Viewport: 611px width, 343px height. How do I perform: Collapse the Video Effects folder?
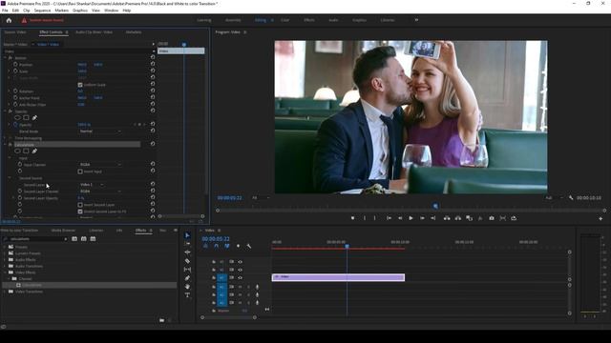pos(5,272)
